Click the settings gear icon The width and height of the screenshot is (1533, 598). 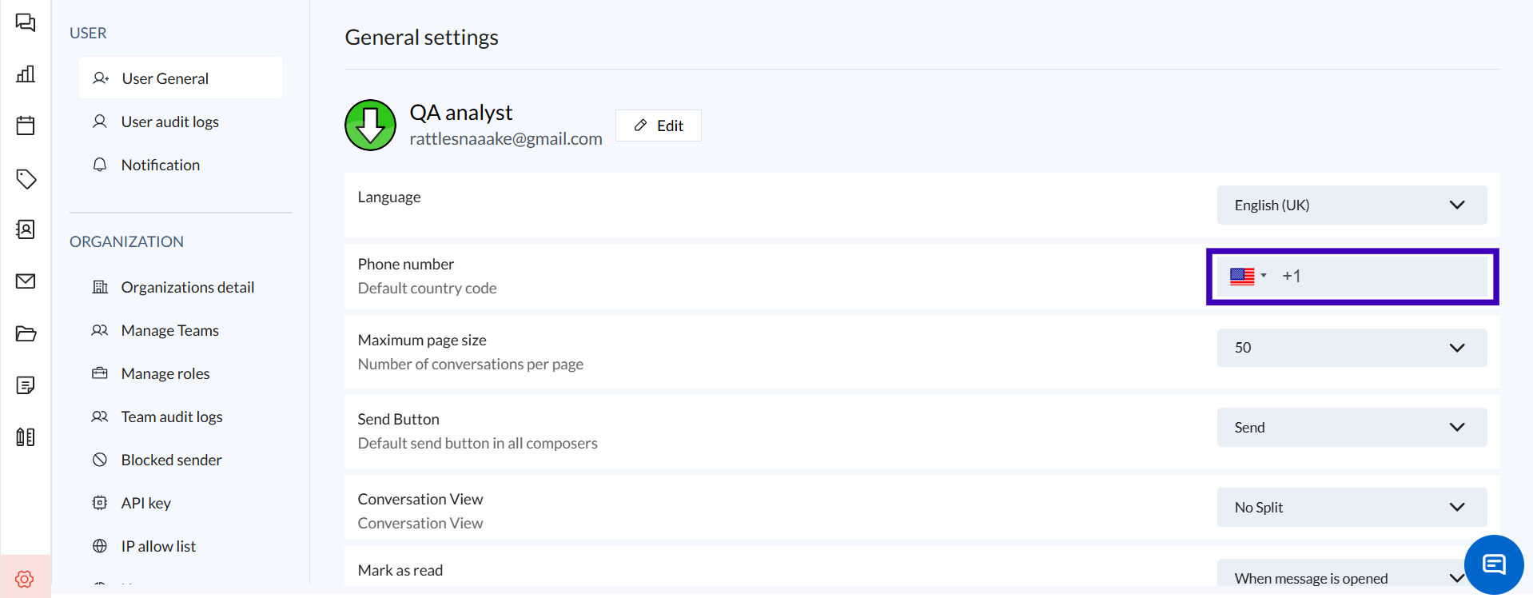(25, 579)
